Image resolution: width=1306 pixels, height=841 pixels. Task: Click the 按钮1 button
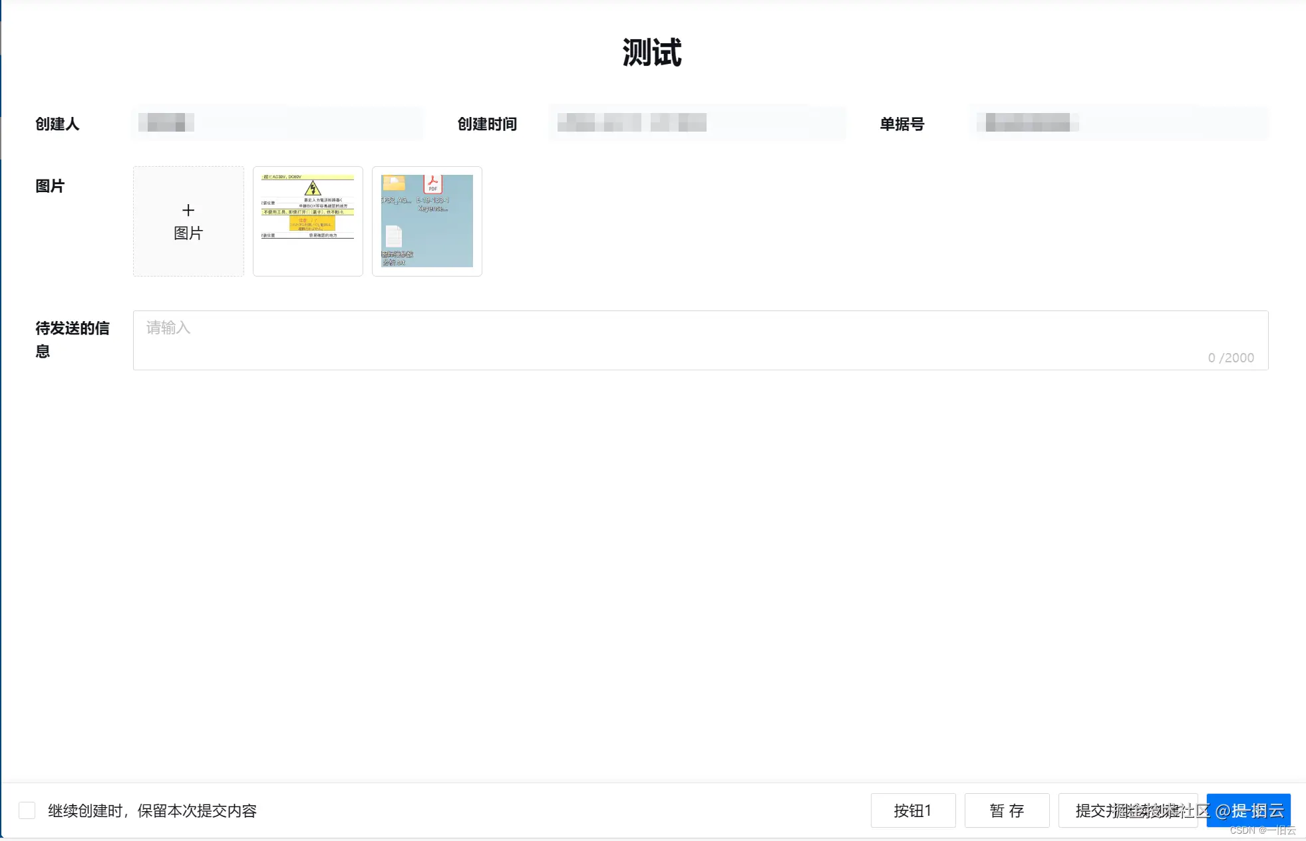913,810
